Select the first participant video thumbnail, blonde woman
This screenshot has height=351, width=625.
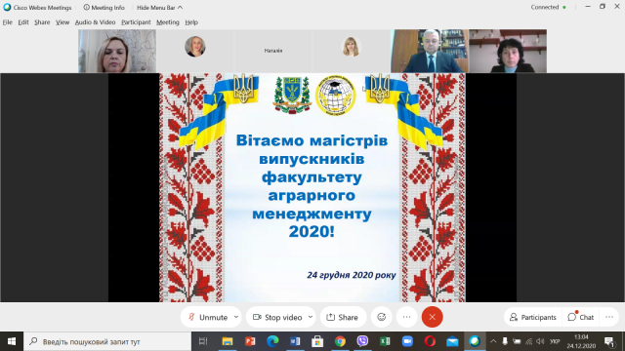pos(117,51)
